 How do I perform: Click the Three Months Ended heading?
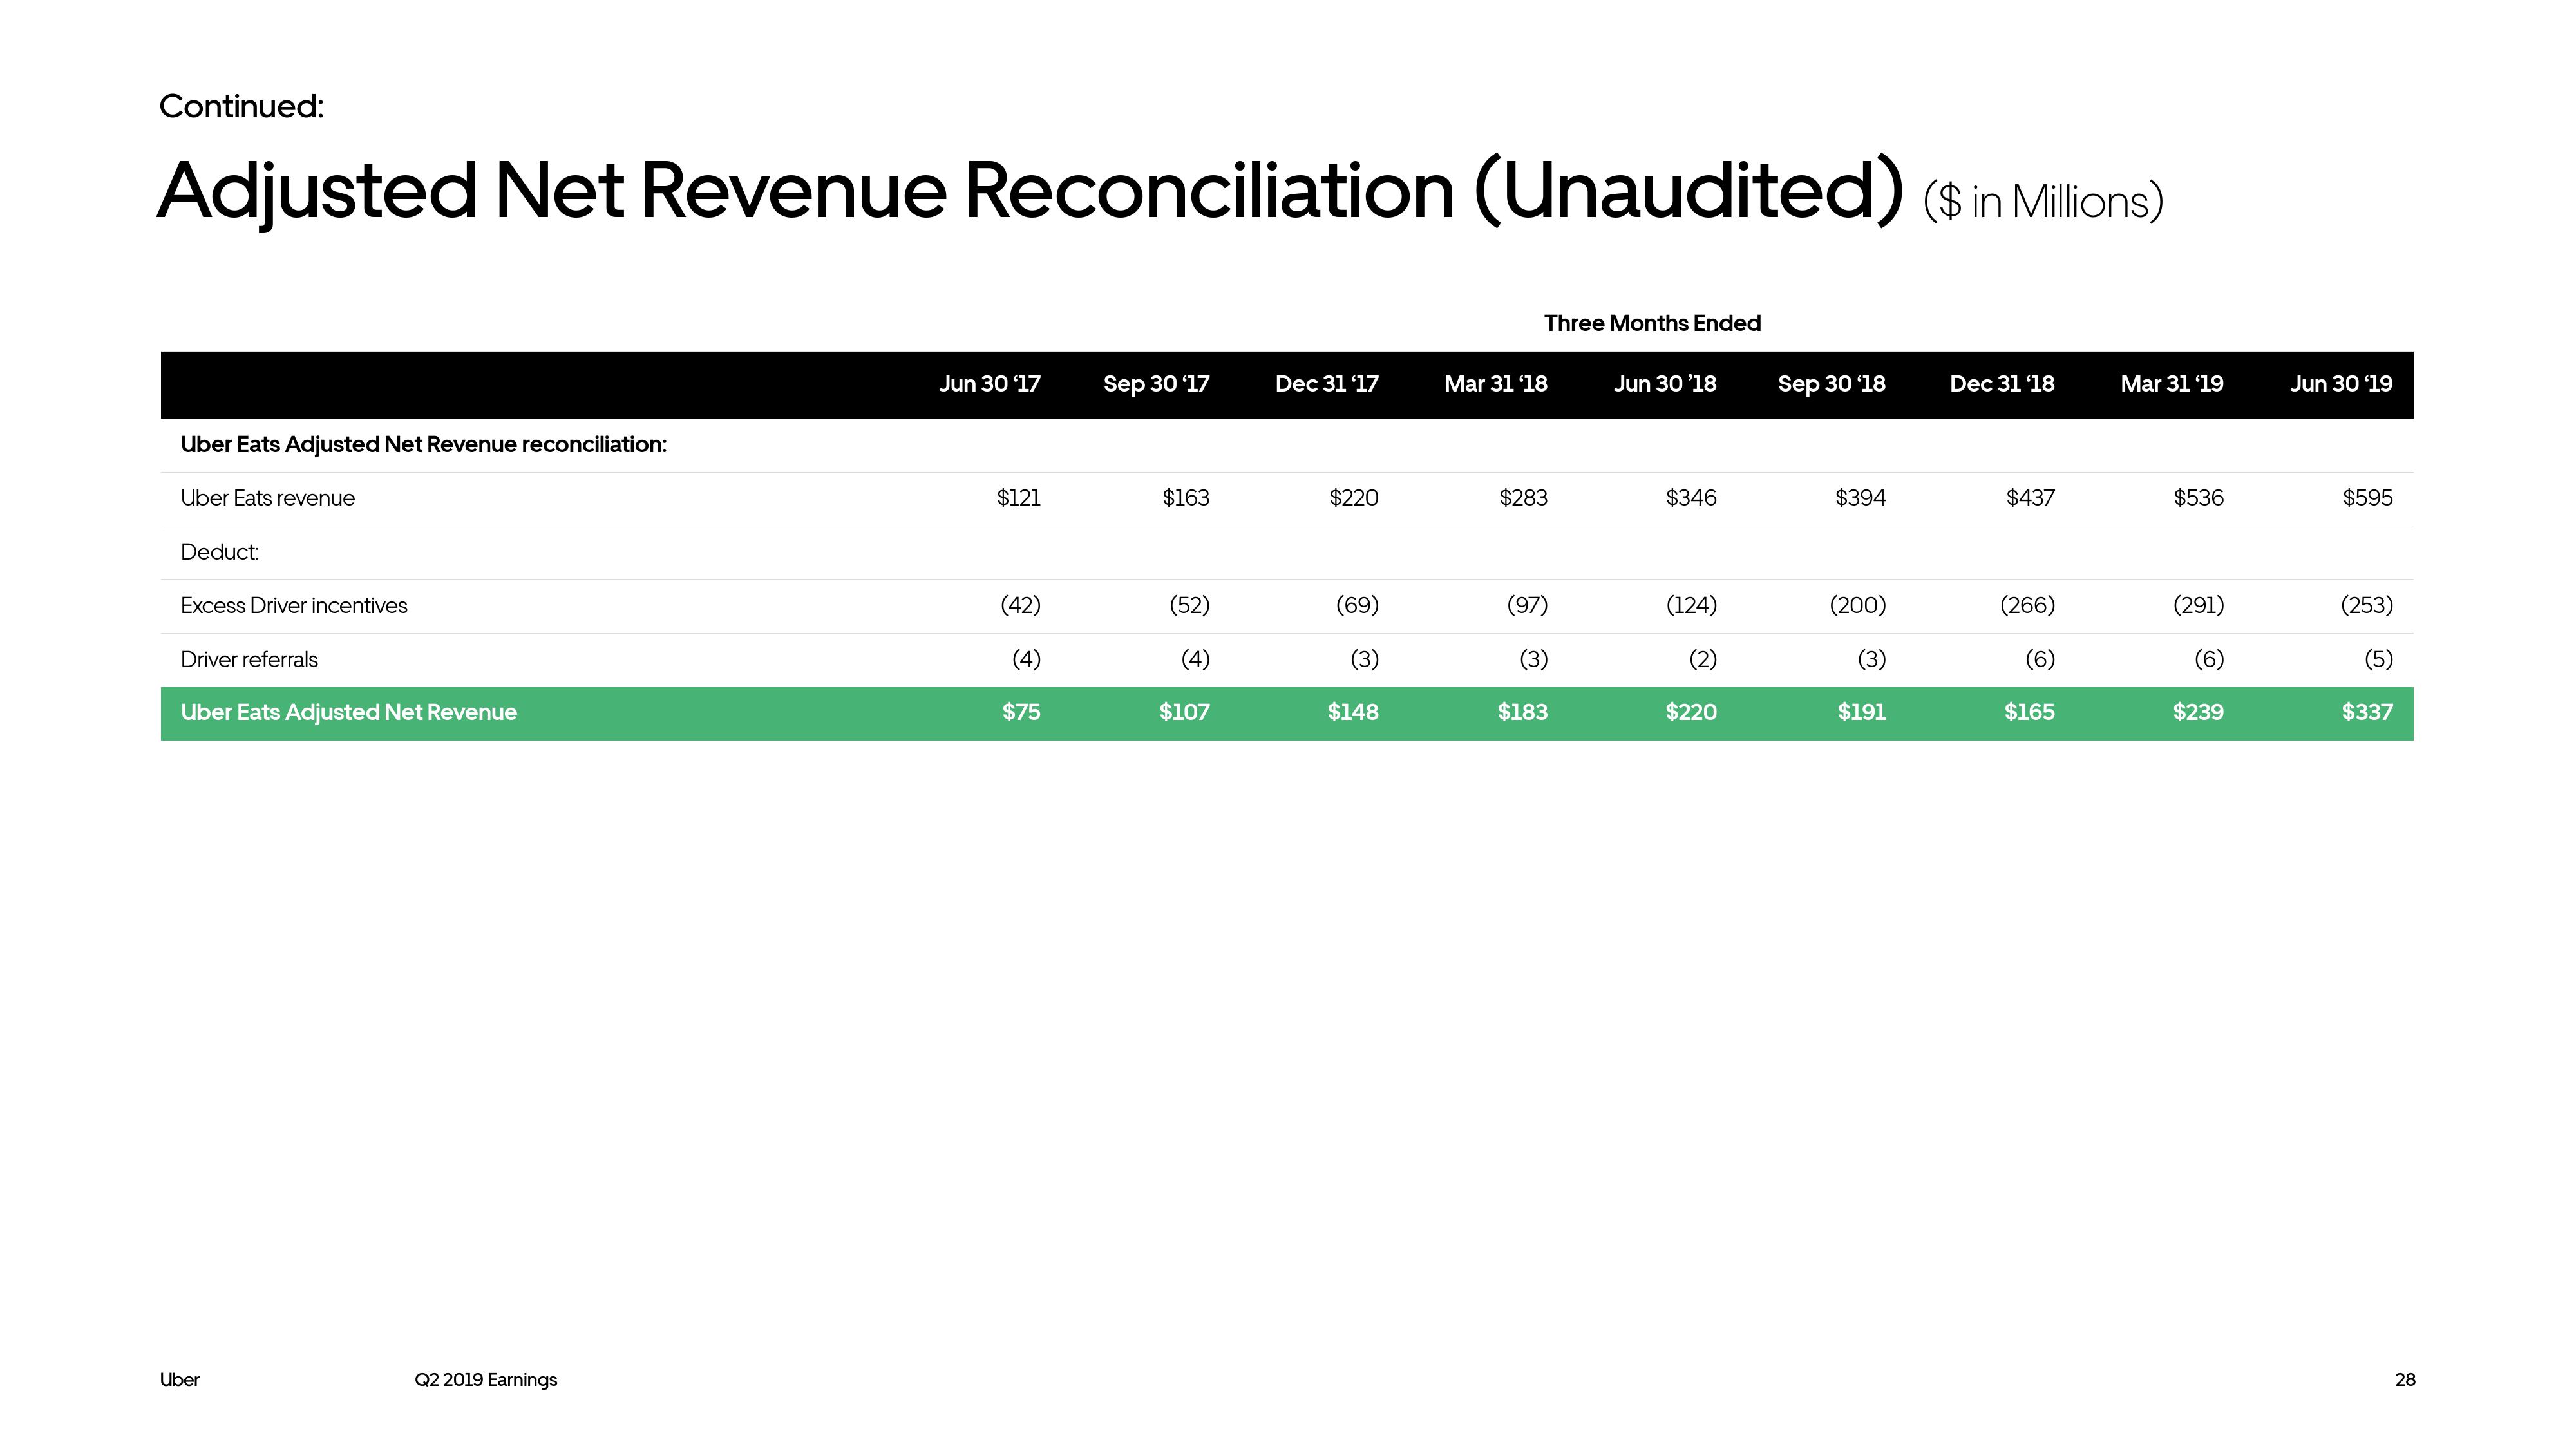pos(1651,323)
